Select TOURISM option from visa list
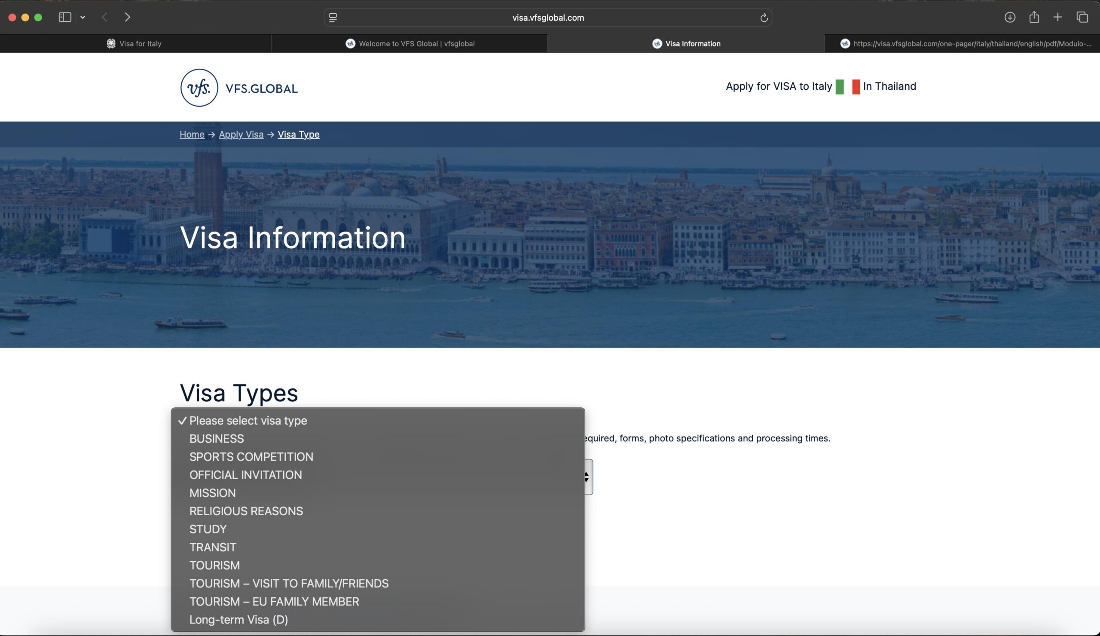 pyautogui.click(x=214, y=565)
